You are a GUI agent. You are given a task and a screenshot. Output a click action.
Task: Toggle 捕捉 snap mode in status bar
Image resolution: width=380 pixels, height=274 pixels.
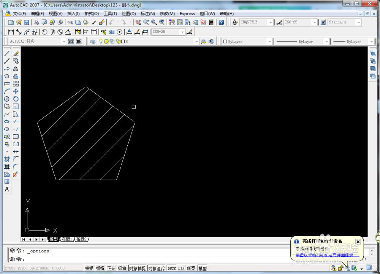click(89, 268)
